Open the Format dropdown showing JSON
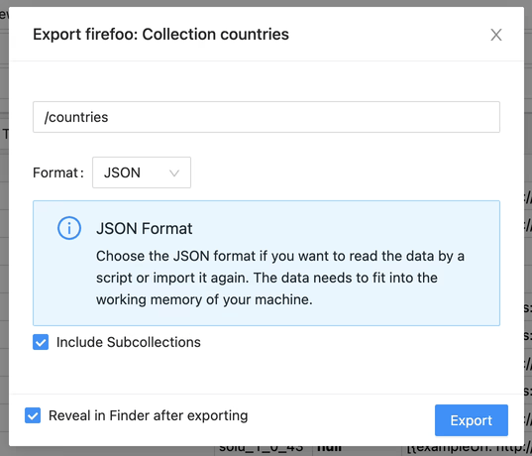Viewport: 532px width, 456px height. [142, 172]
